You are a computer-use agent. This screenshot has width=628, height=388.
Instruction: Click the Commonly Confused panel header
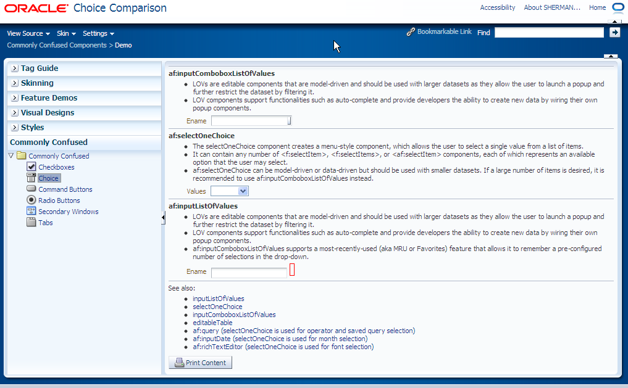point(84,142)
